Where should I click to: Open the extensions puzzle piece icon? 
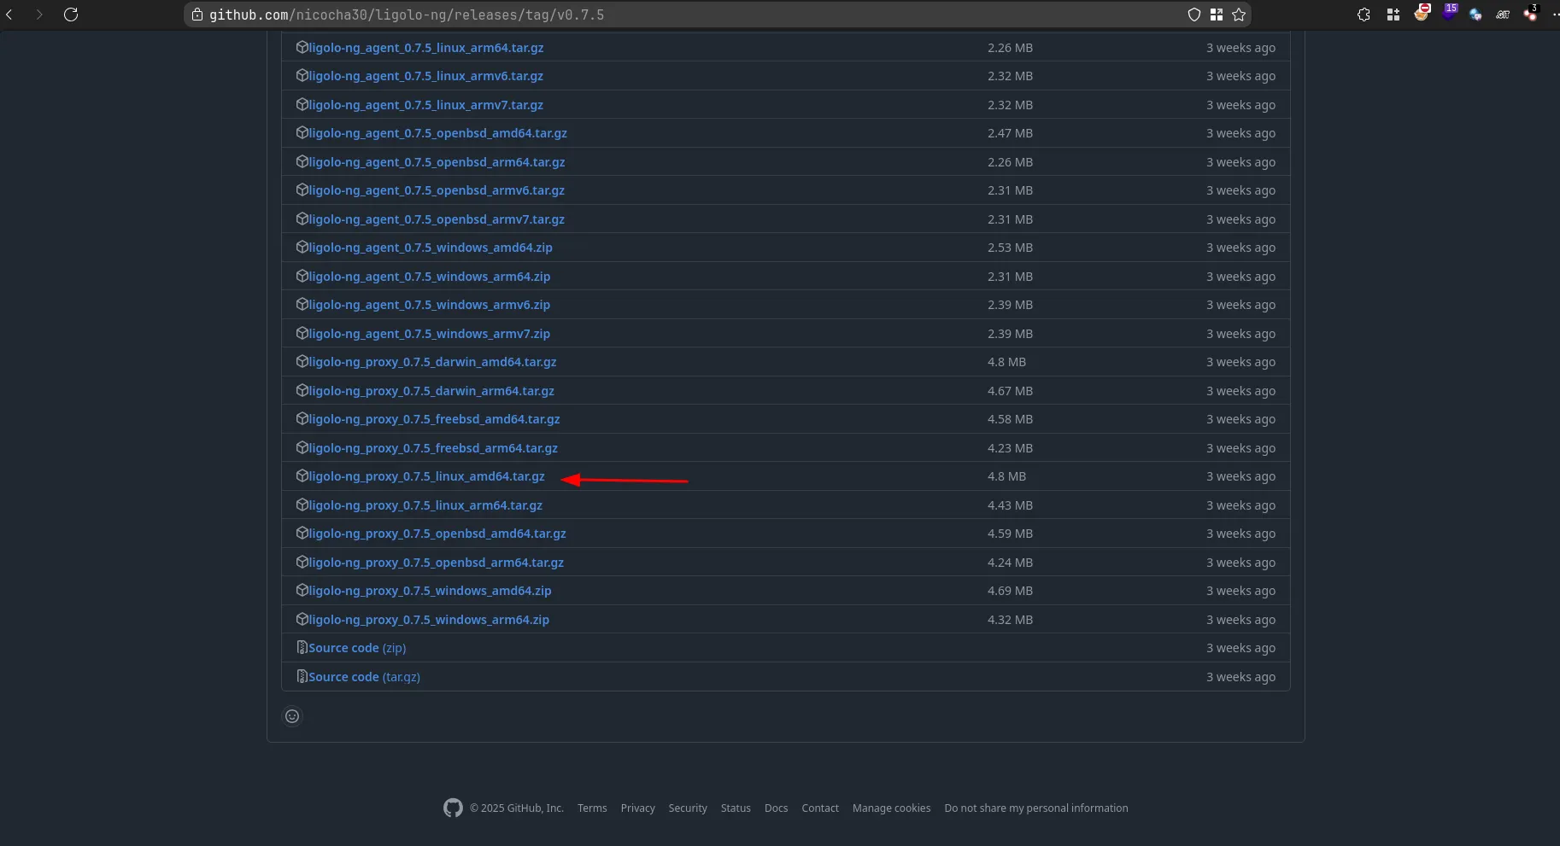pyautogui.click(x=1364, y=15)
